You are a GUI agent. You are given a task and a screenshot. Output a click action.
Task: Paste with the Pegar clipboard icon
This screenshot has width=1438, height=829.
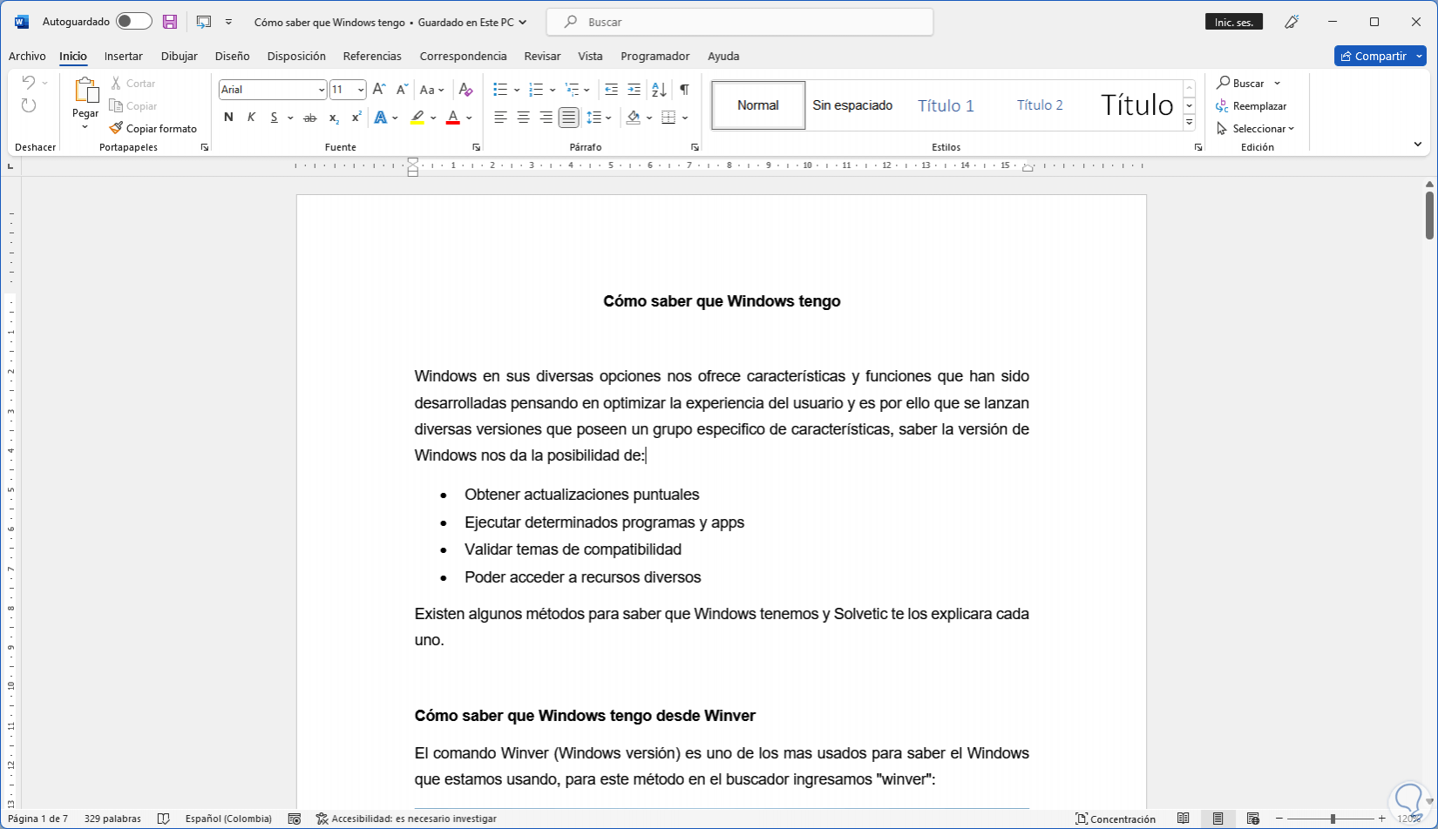pos(85,91)
